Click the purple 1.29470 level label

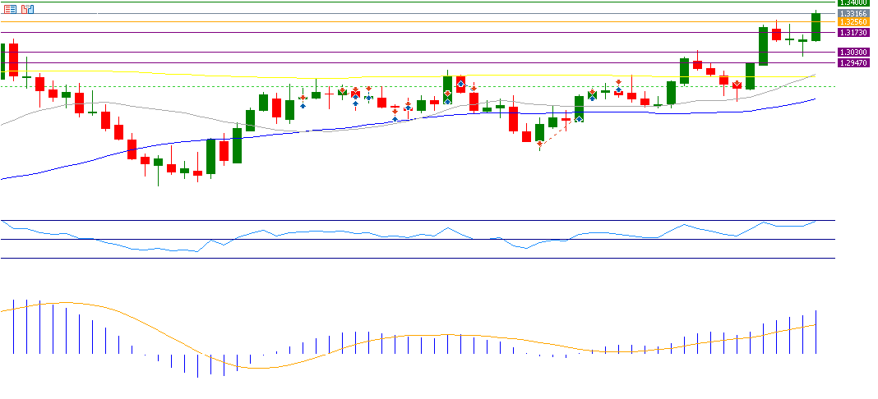click(855, 62)
